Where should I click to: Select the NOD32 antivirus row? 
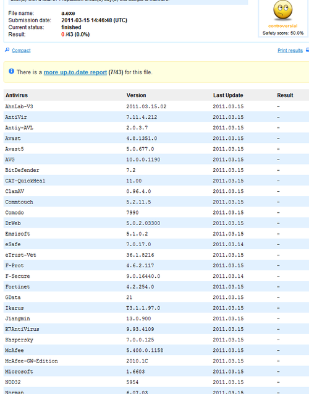click(x=156, y=382)
